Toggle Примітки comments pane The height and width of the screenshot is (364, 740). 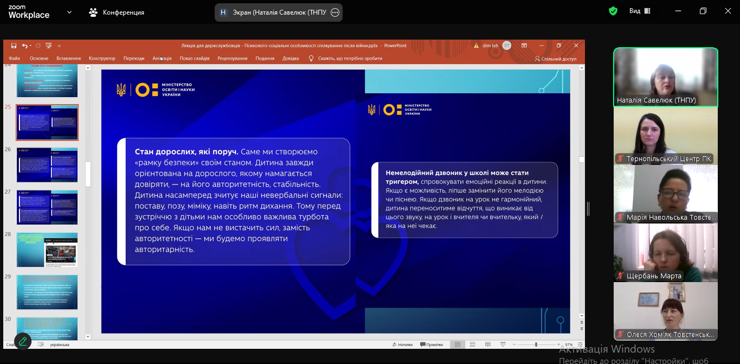coord(431,344)
